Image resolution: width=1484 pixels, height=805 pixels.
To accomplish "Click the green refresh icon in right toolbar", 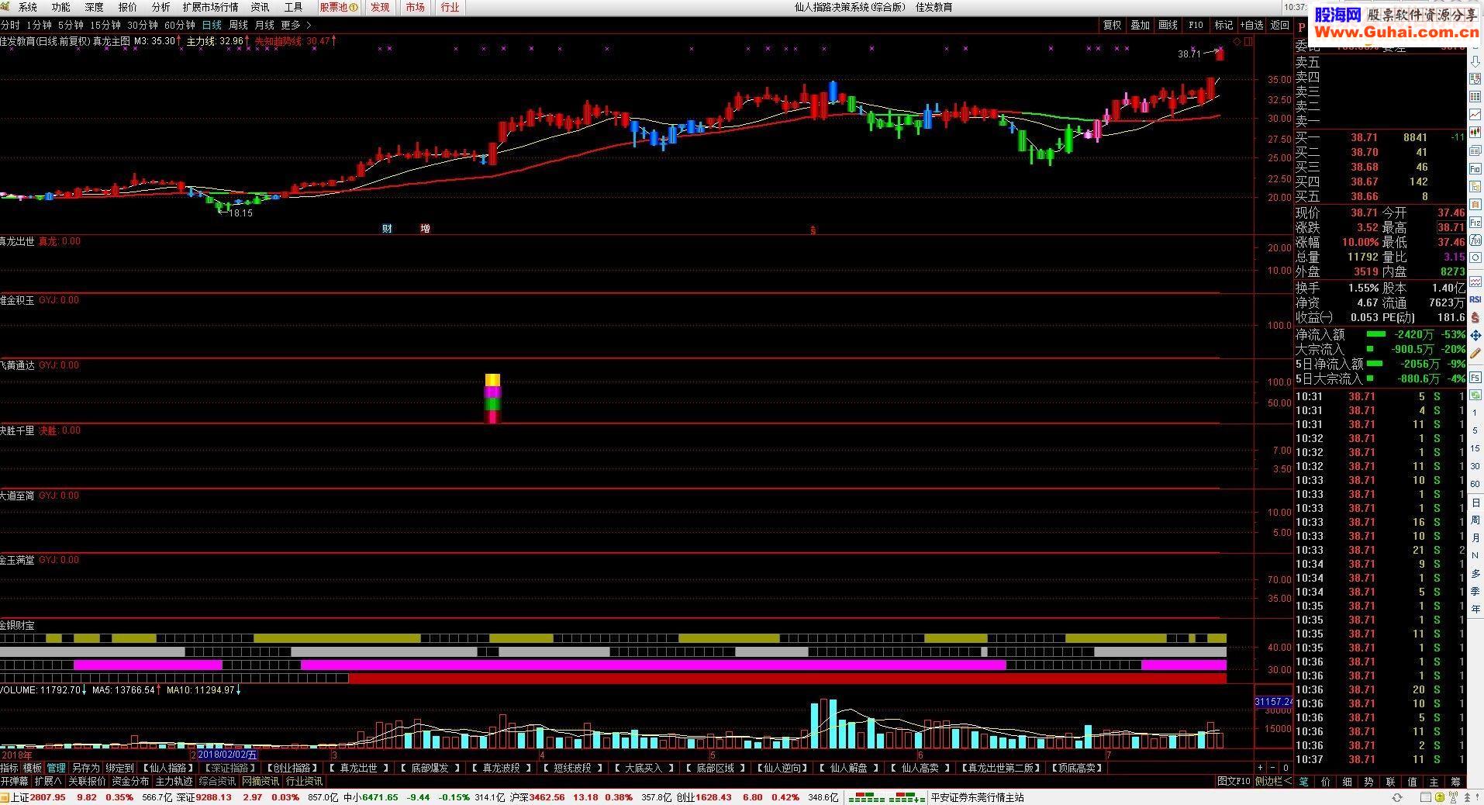I will point(1475,393).
